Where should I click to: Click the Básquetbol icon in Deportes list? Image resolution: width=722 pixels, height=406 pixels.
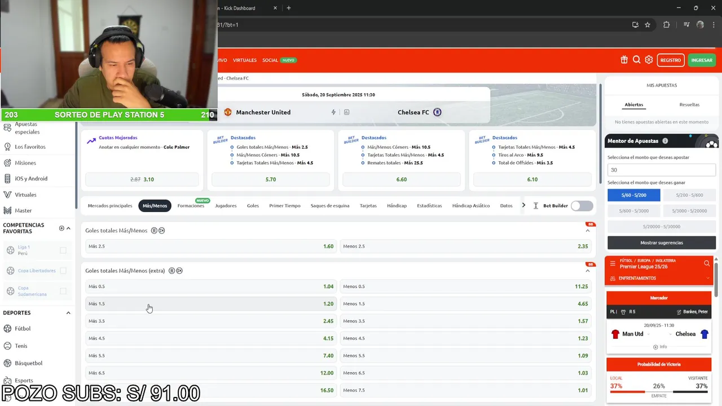tap(7, 363)
